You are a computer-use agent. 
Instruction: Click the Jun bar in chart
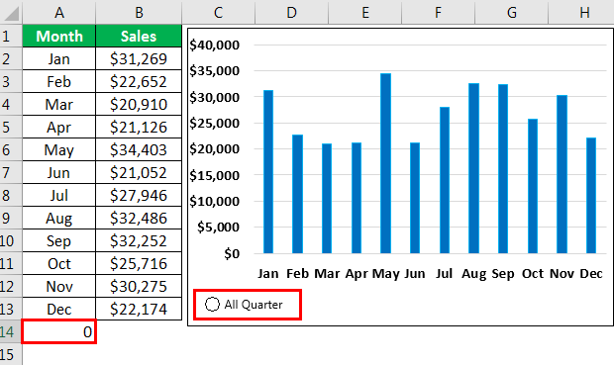415,198
